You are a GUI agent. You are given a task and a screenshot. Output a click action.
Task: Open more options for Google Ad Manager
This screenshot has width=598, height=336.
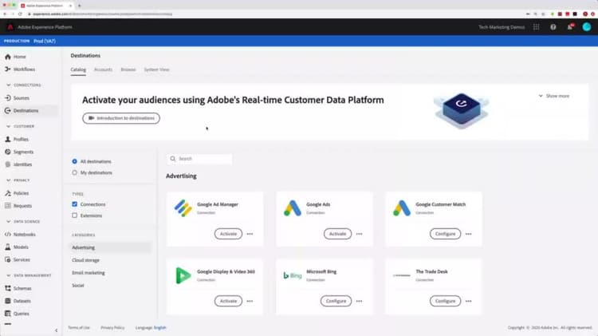[250, 234]
